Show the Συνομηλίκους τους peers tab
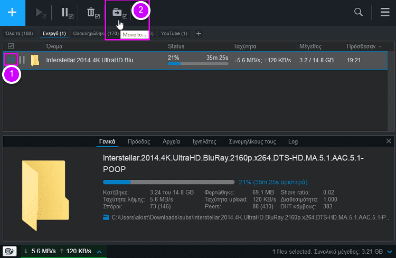The image size is (396, 258). click(x=252, y=141)
